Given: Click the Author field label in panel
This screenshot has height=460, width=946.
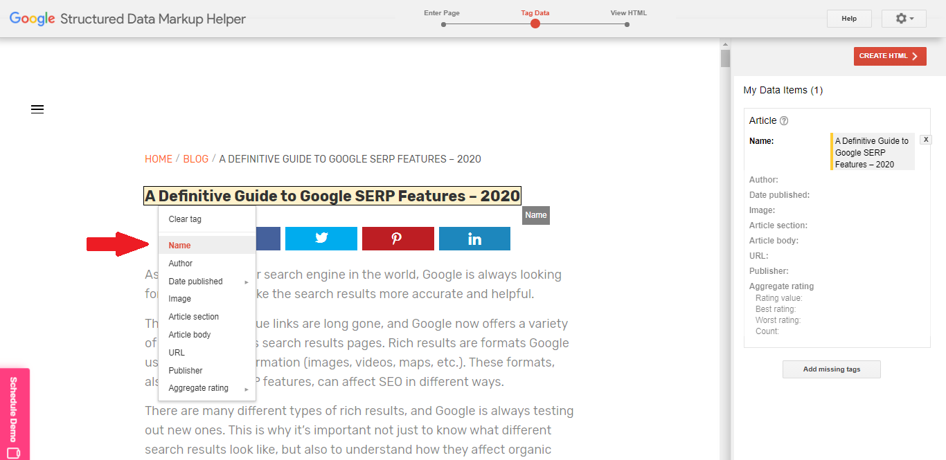Looking at the screenshot, I should pyautogui.click(x=764, y=180).
